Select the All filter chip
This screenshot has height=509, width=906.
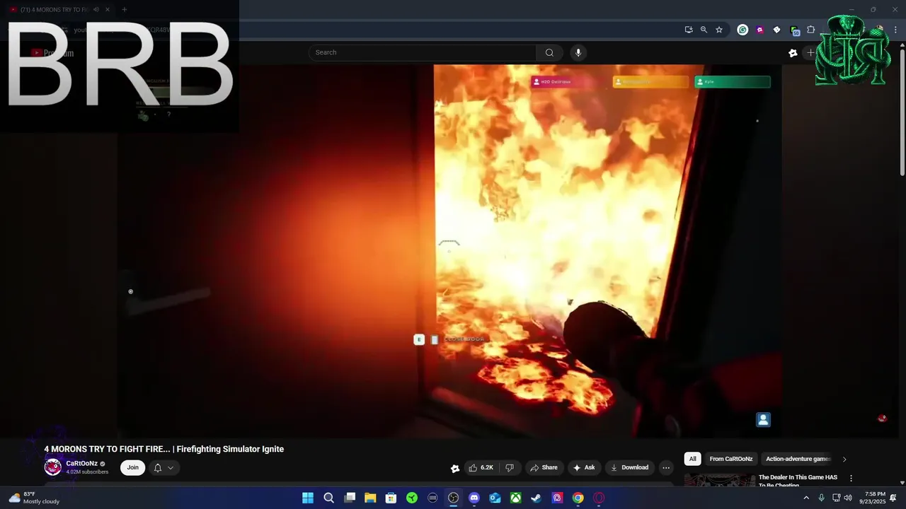pyautogui.click(x=692, y=459)
